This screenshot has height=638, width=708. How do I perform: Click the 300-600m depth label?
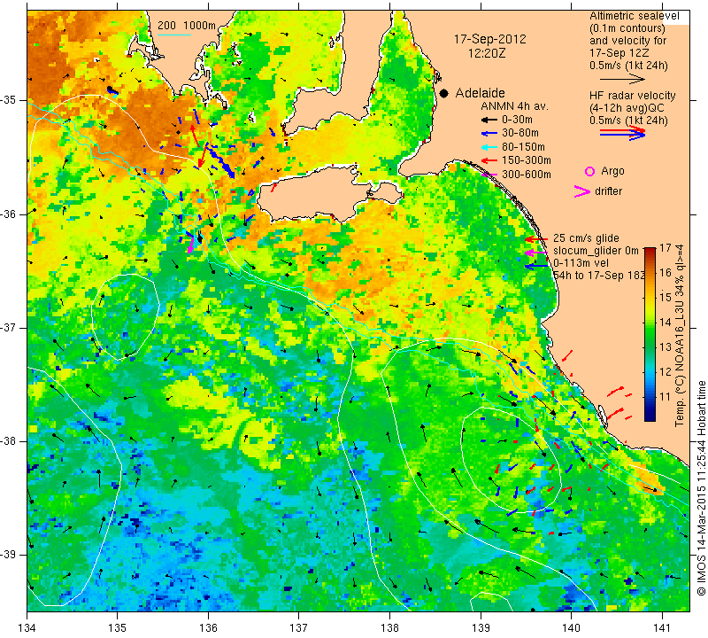pyautogui.click(x=526, y=175)
